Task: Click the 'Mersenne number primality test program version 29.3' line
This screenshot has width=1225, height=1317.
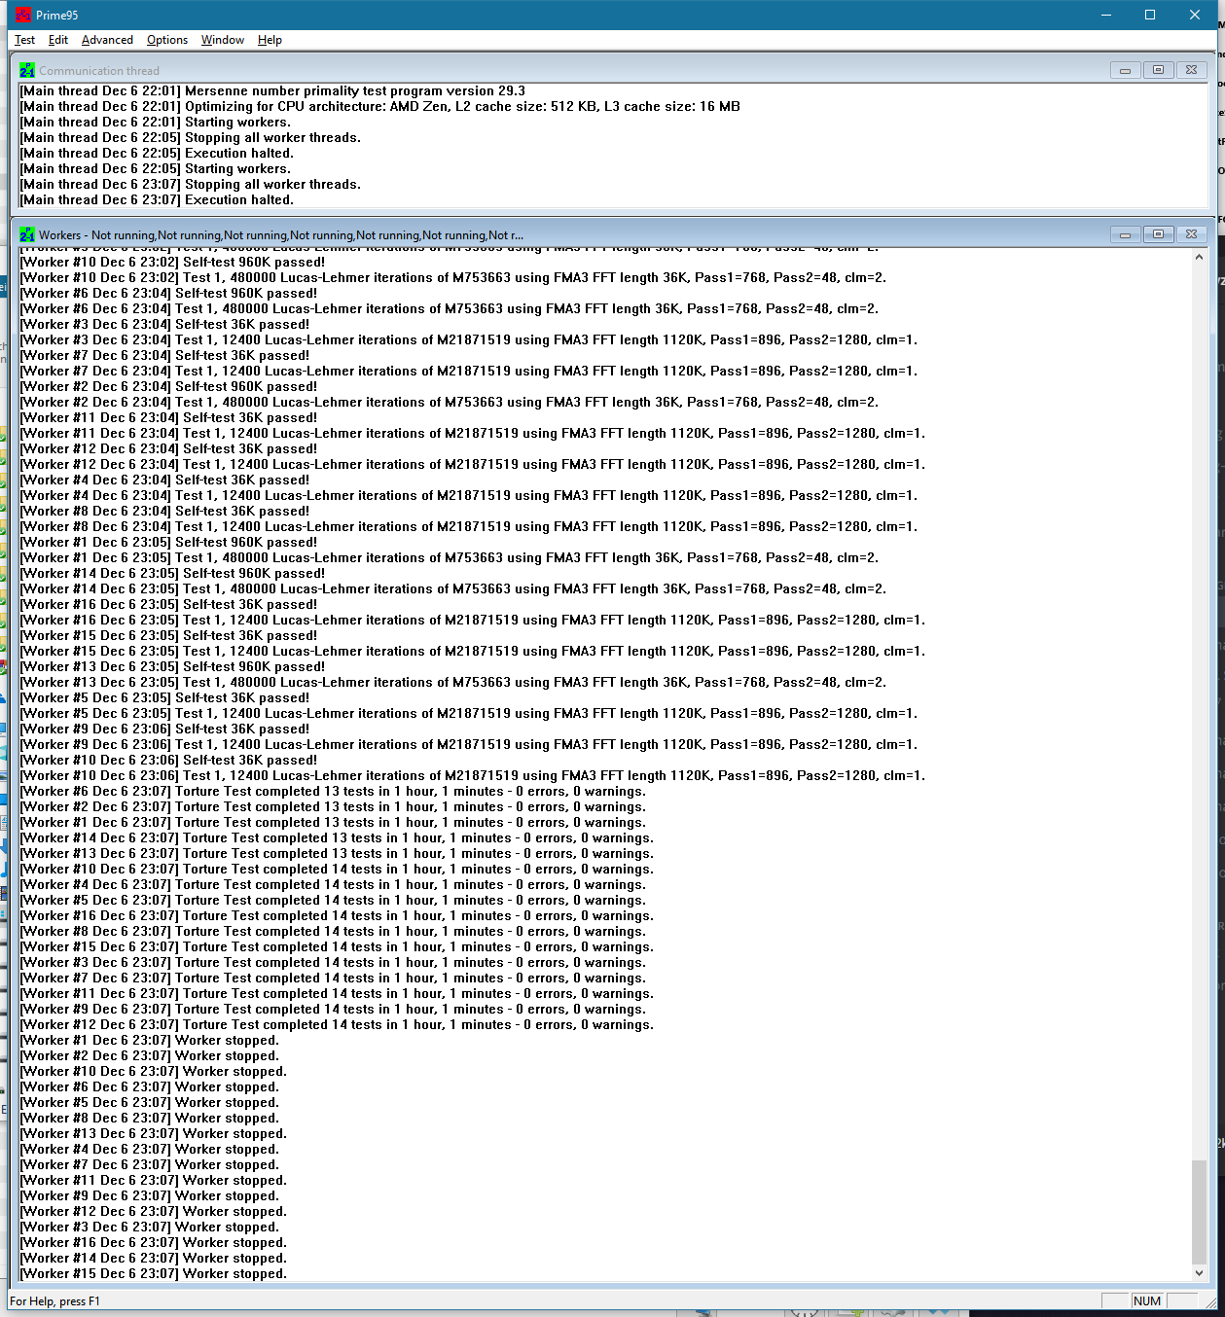Action: coord(272,90)
